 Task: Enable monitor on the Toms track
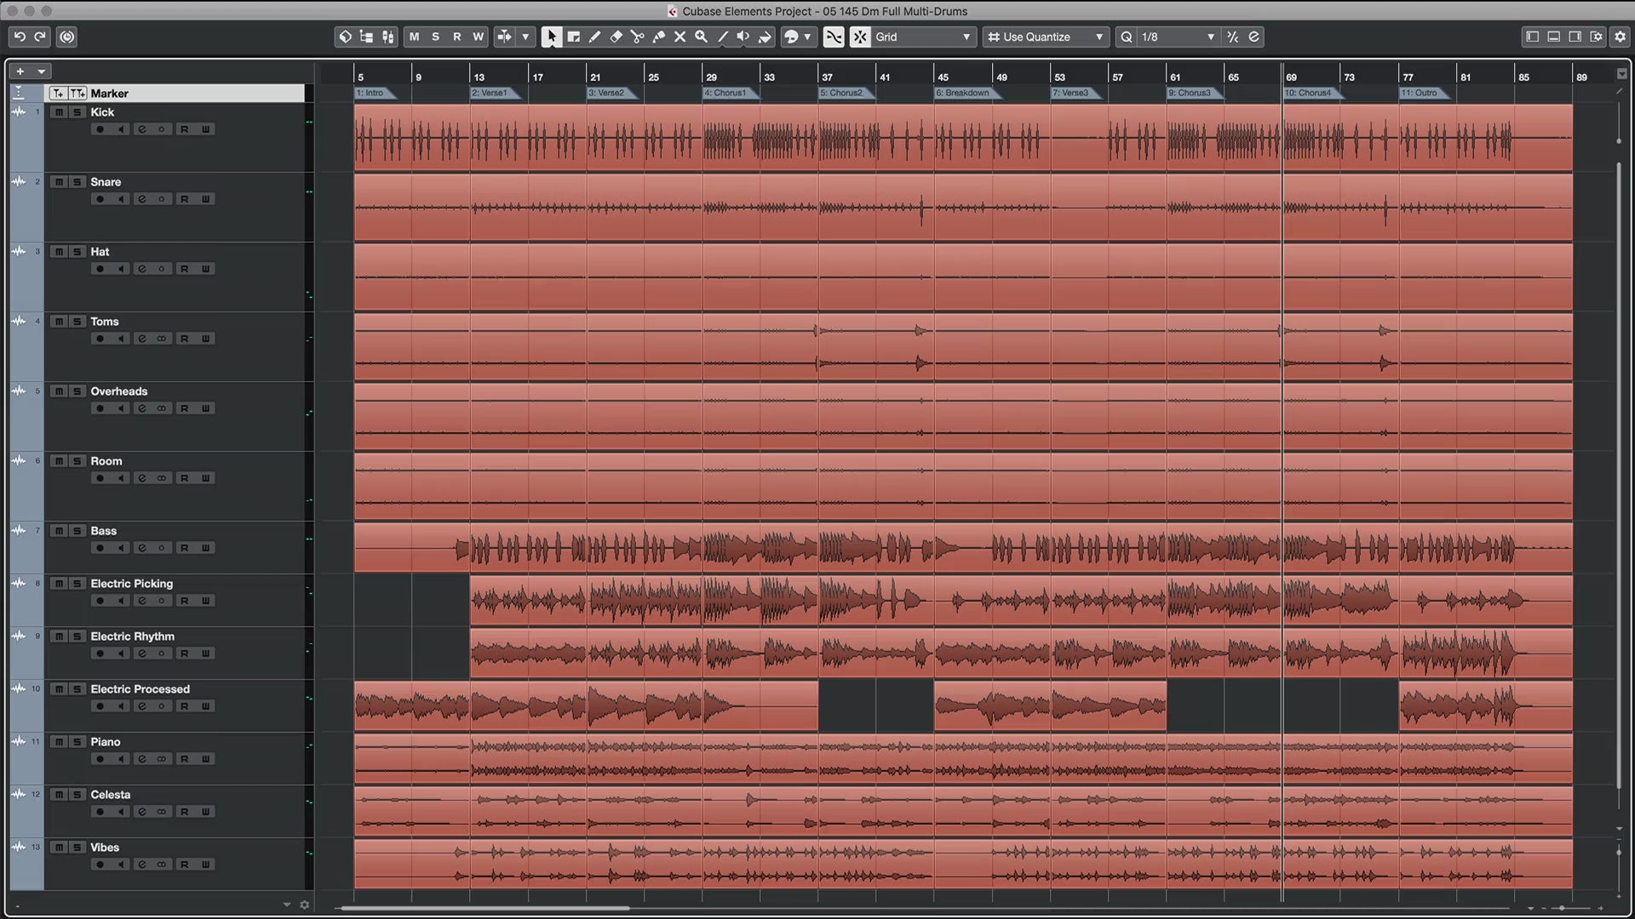121,339
